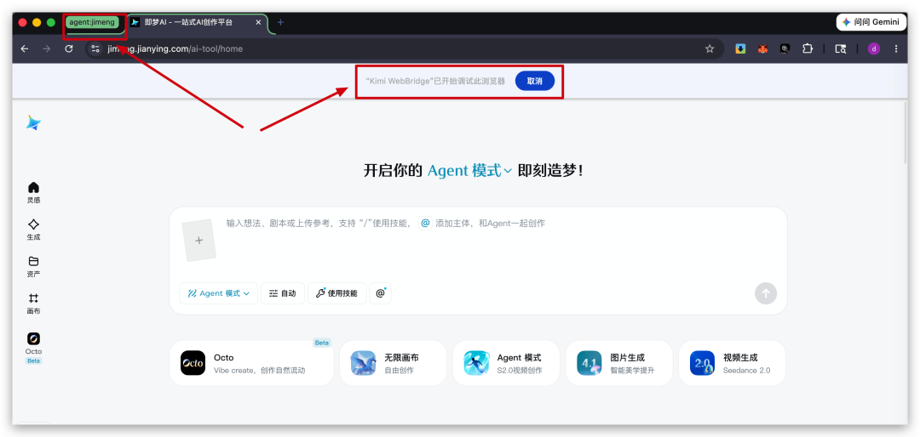The width and height of the screenshot is (920, 437).
Task: Open the 资产 assets folder
Action: (33, 266)
